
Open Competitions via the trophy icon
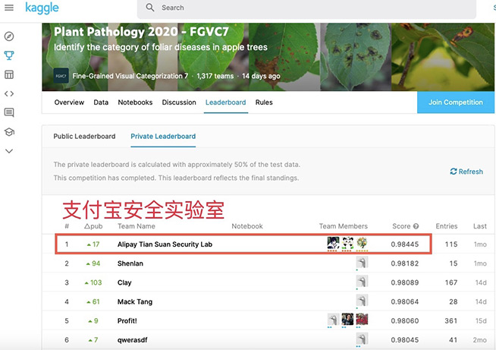pos(9,55)
